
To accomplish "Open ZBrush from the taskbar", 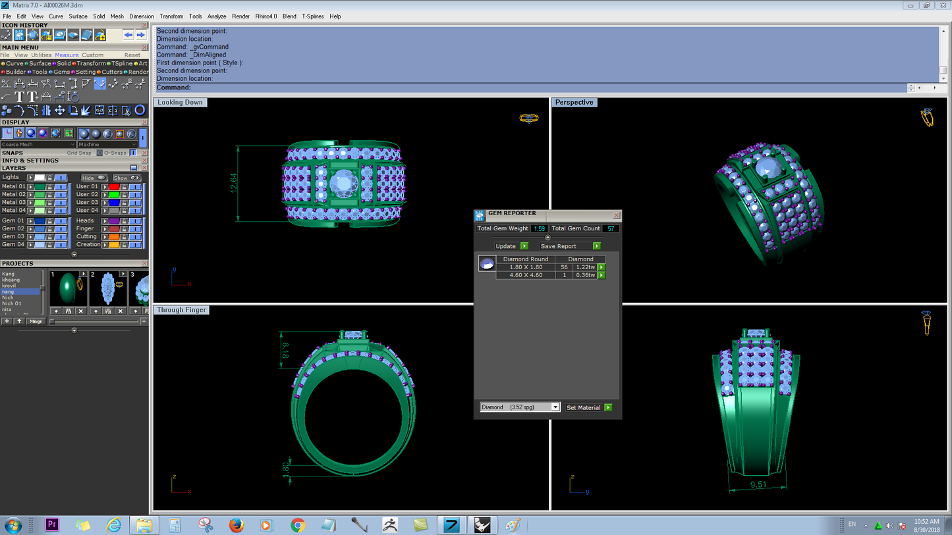I will tap(390, 524).
